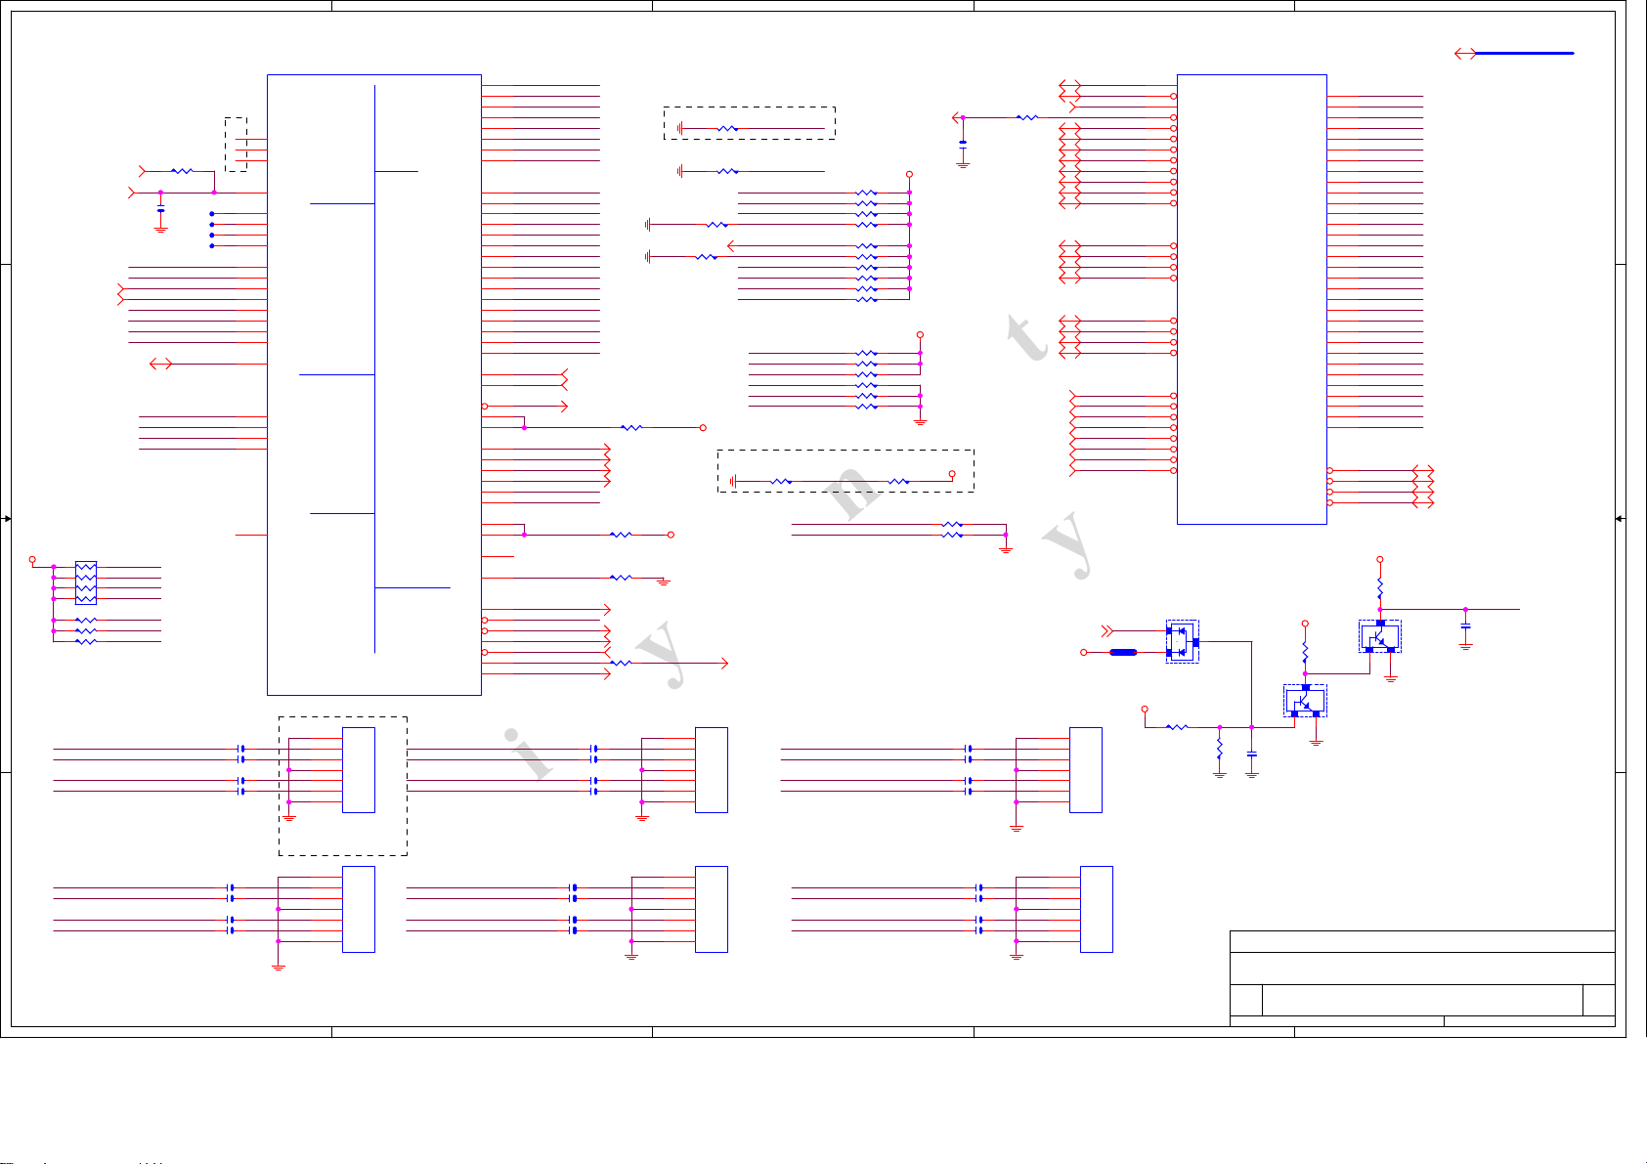The width and height of the screenshot is (1647, 1164).
Task: Select the dual-diode component in the dashed box
Action: pyautogui.click(x=1183, y=641)
